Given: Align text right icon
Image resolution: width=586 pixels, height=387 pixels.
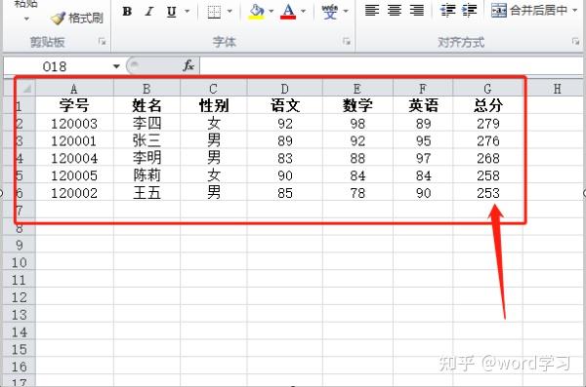Looking at the screenshot, I should pyautogui.click(x=417, y=11).
